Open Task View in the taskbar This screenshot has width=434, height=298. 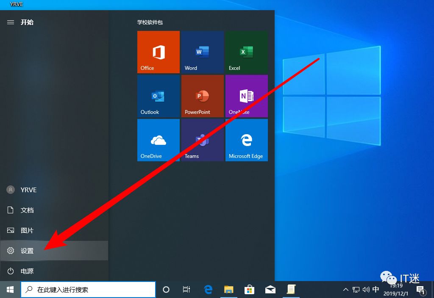click(x=186, y=290)
